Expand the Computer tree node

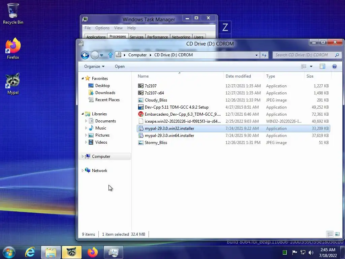tap(83, 156)
